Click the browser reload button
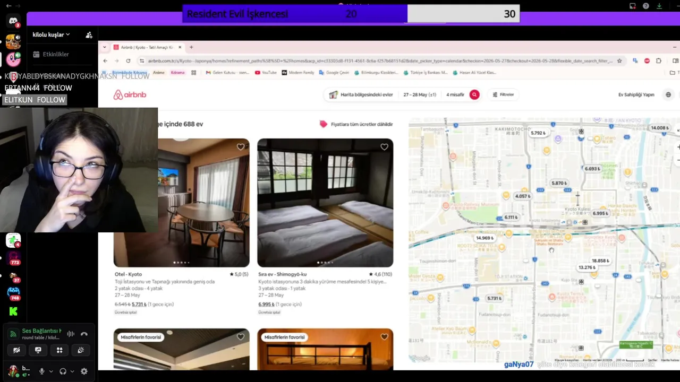Image resolution: width=680 pixels, height=382 pixels. click(128, 61)
